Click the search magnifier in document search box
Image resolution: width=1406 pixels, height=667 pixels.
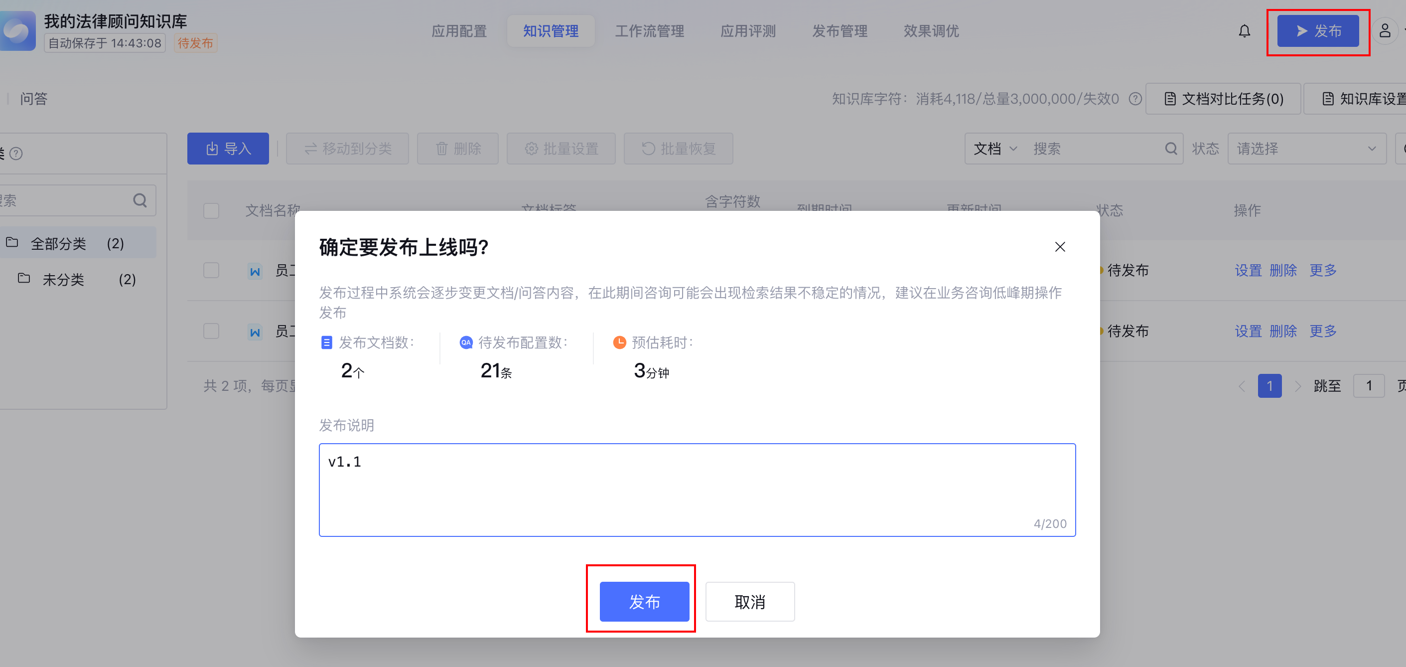coord(1170,149)
